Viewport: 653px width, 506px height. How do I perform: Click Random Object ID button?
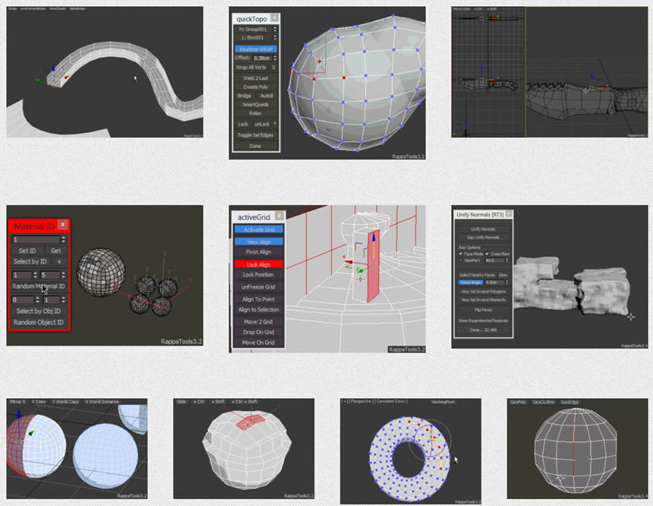coord(39,322)
